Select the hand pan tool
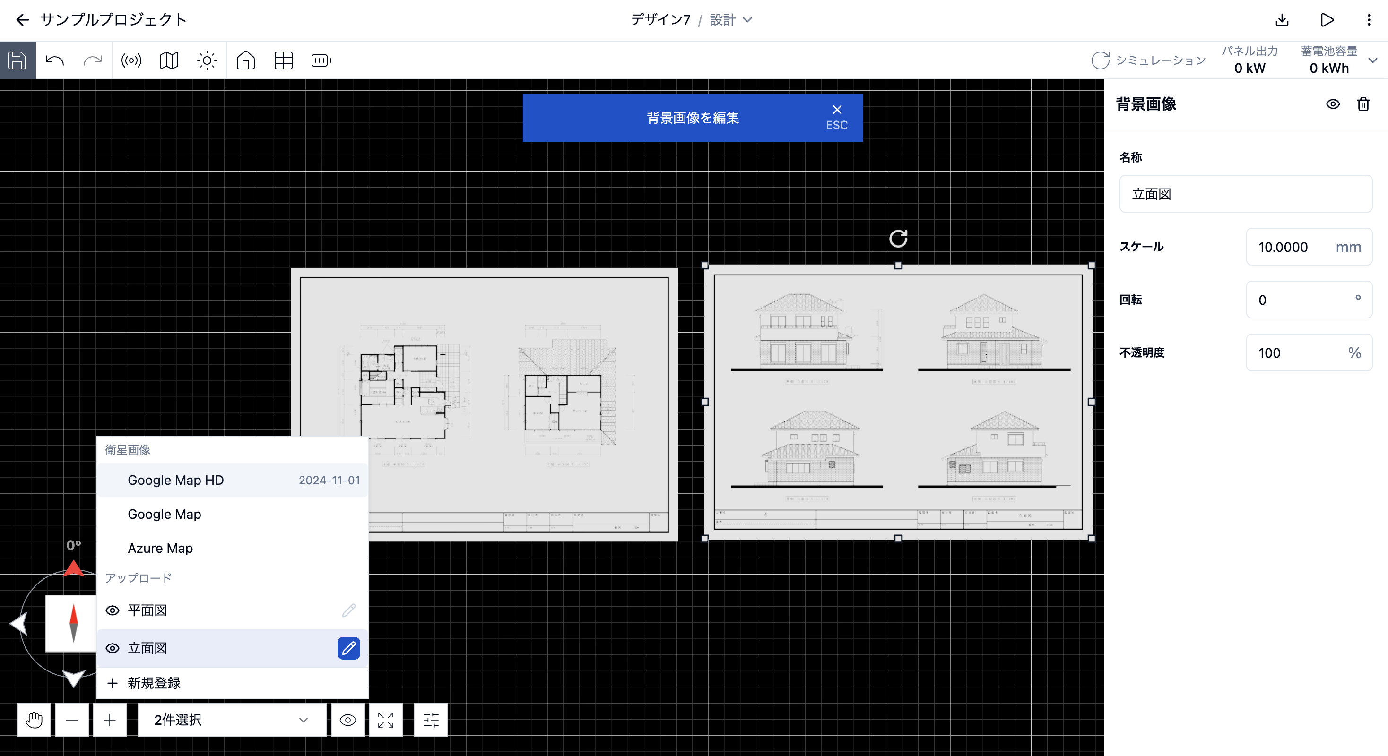Viewport: 1388px width, 756px height. [x=34, y=720]
